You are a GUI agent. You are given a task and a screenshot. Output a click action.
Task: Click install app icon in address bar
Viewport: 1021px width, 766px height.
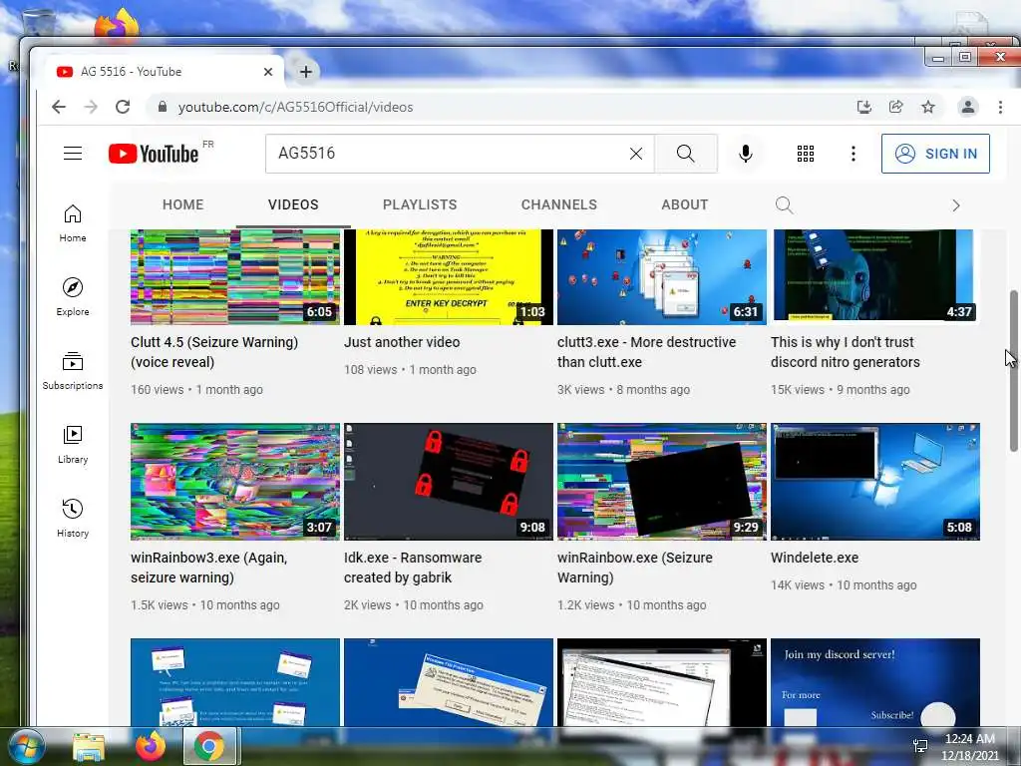864,107
